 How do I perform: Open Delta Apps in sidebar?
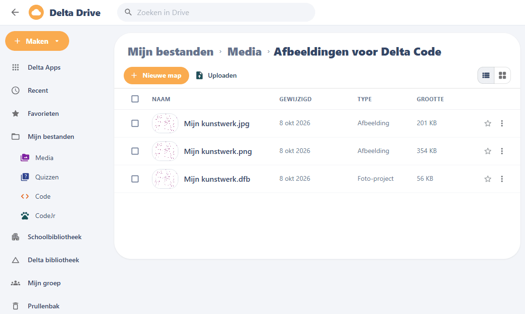(44, 67)
